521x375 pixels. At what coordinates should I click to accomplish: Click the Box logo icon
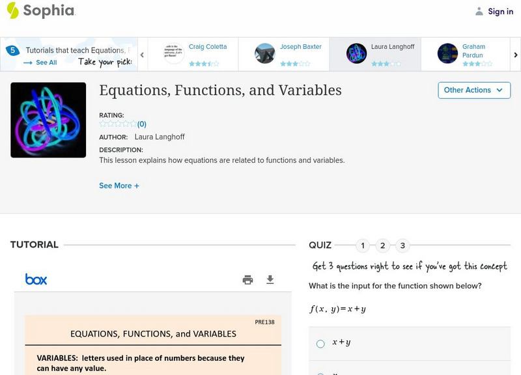tap(36, 279)
